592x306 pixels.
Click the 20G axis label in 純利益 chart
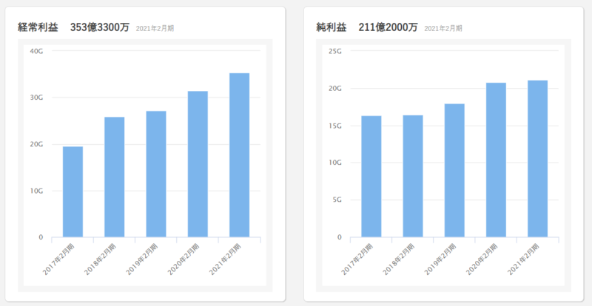pyautogui.click(x=335, y=88)
